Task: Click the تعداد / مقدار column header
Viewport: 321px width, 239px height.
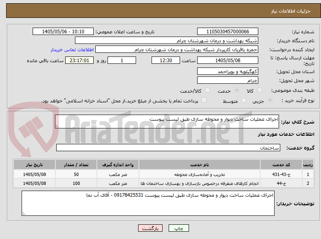Action: pyautogui.click(x=76, y=165)
